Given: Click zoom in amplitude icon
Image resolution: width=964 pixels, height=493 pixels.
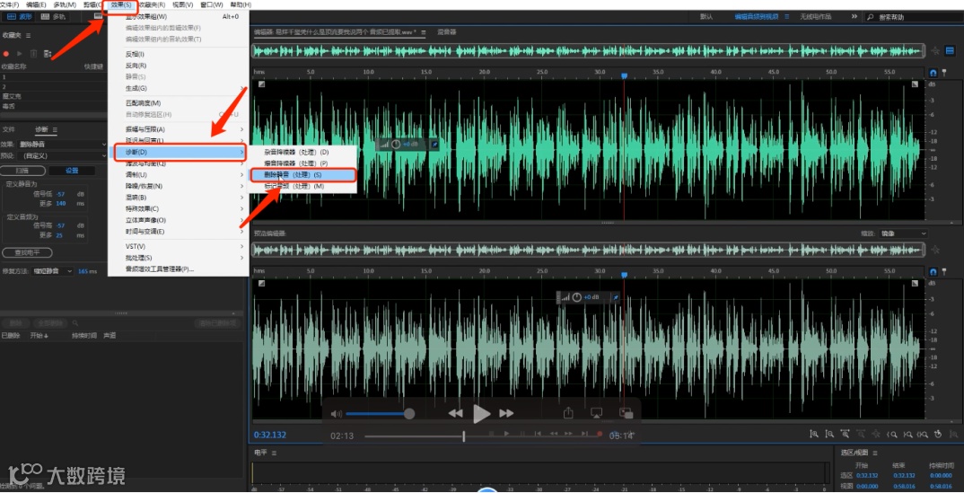Looking at the screenshot, I should (x=814, y=434).
